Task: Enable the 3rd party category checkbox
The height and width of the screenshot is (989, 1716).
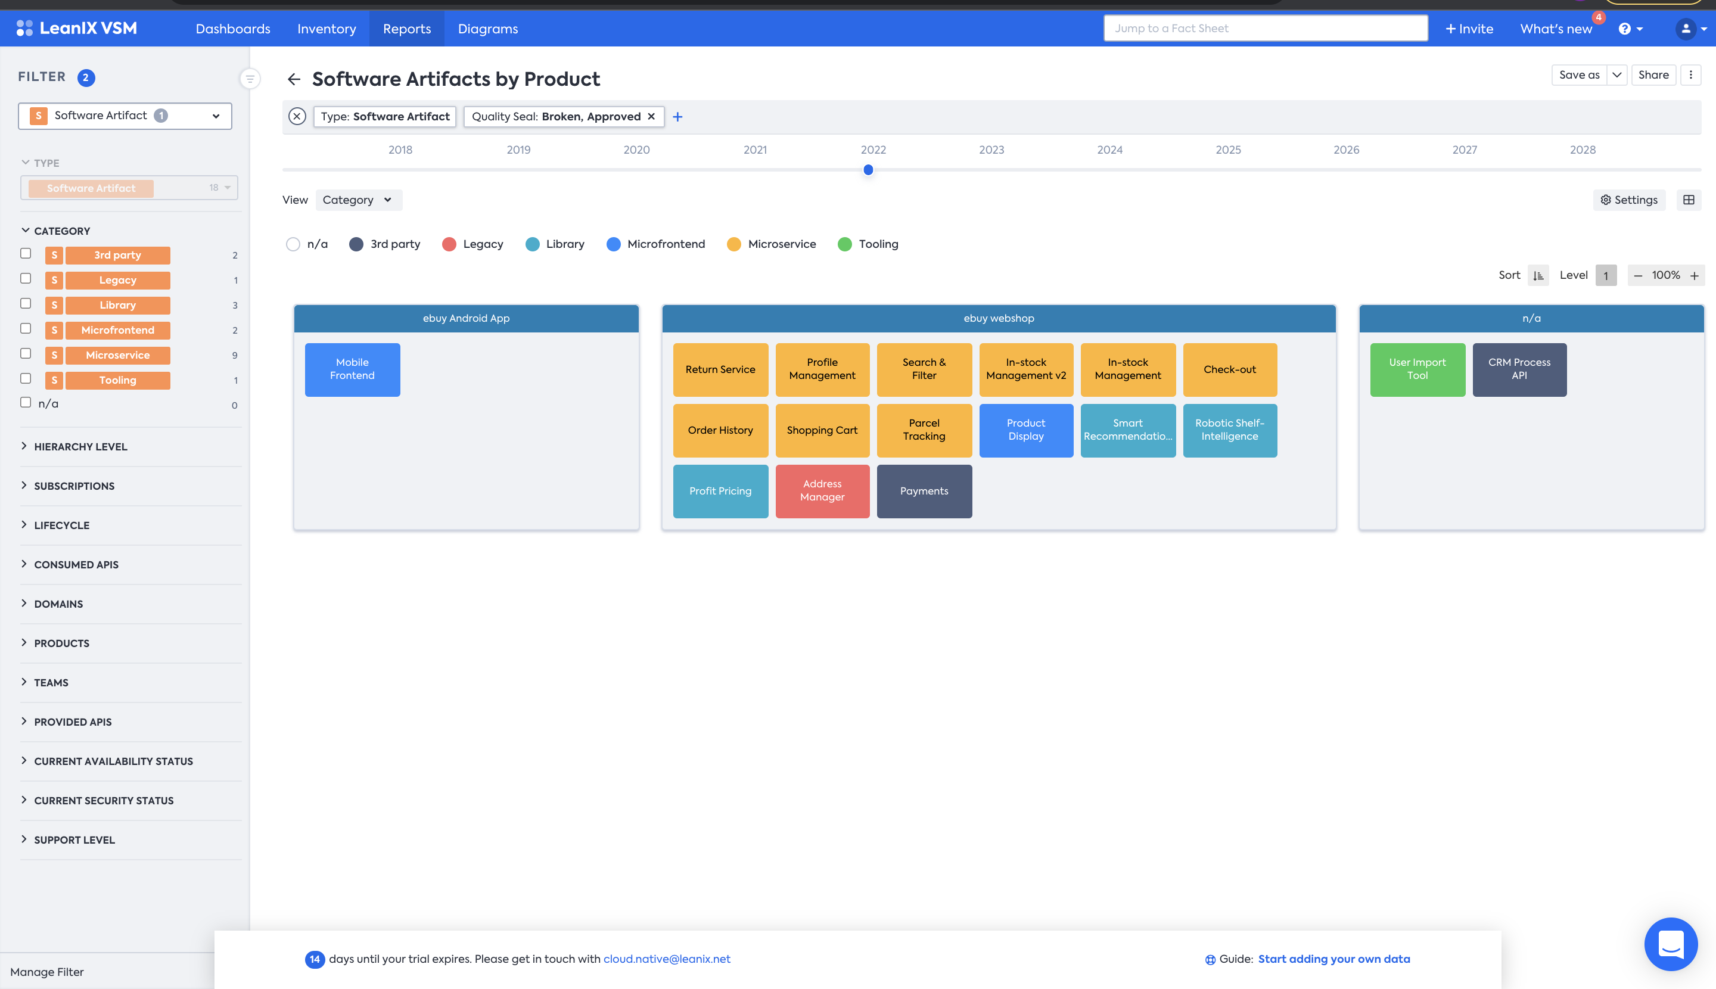Action: [x=26, y=253]
